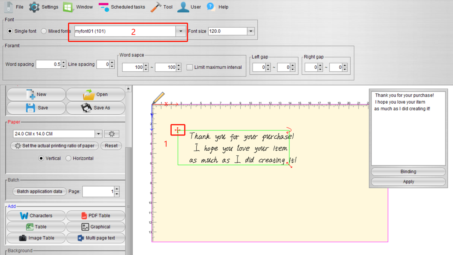Click the second Left gap value field
Screen dimensions: 453x255
point(283,67)
